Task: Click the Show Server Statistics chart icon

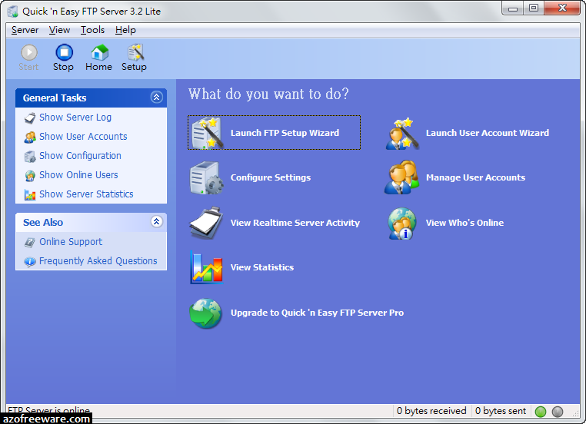Action: (x=30, y=194)
